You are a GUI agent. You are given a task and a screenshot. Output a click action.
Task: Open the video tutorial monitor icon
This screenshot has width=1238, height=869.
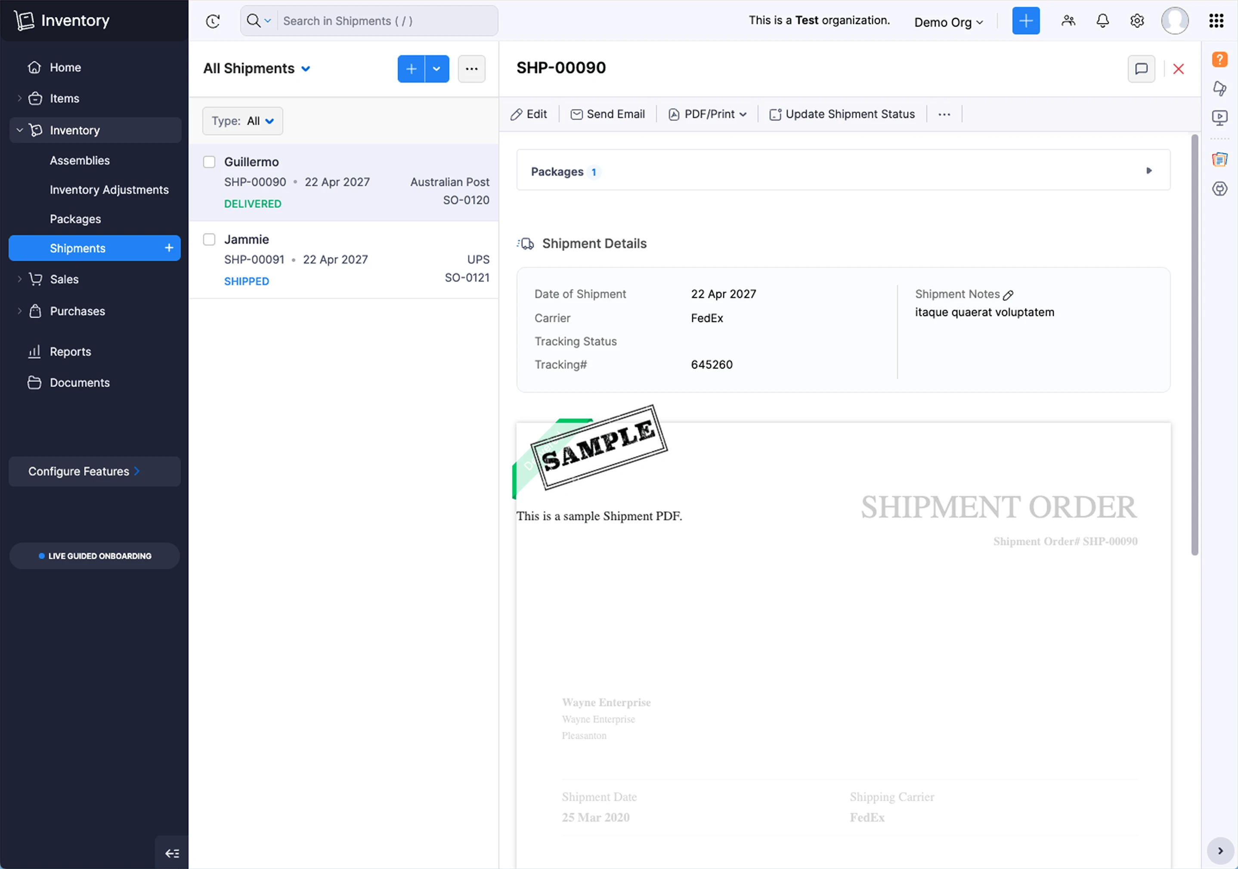tap(1219, 117)
